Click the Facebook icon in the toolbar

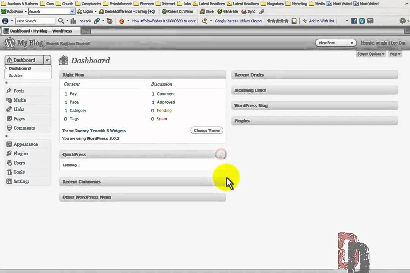point(354,21)
